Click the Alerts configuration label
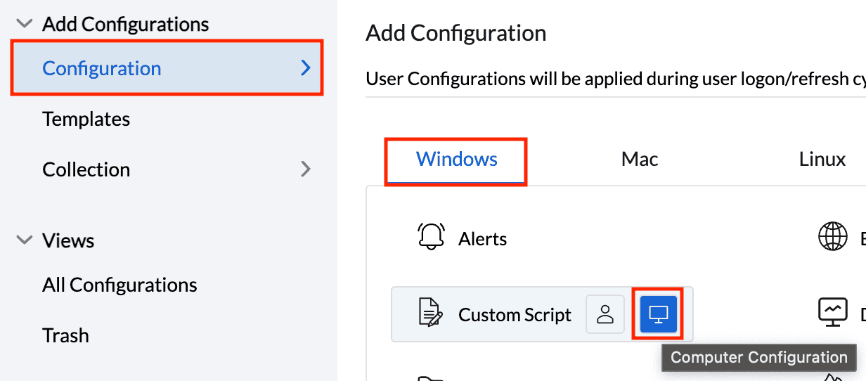The width and height of the screenshot is (866, 381). [x=482, y=239]
